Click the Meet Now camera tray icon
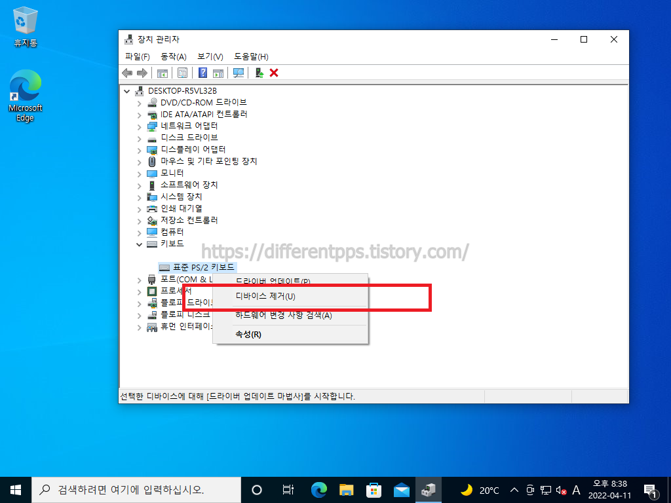This screenshot has width=671, height=503. point(530,490)
